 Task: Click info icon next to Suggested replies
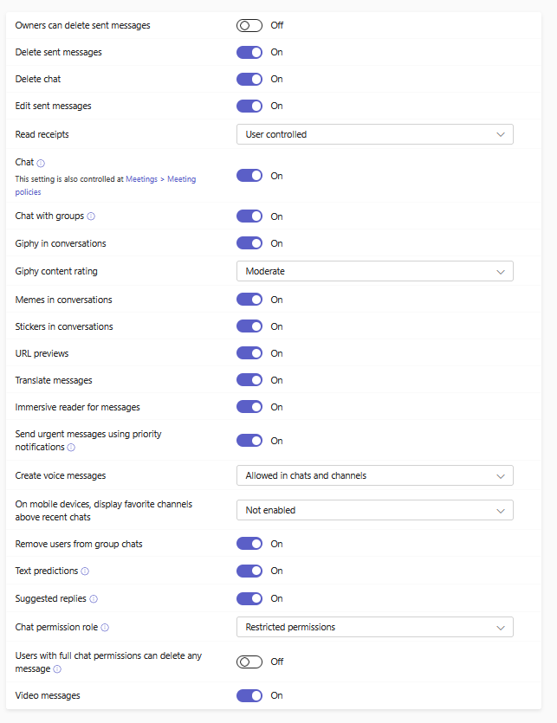coord(94,598)
